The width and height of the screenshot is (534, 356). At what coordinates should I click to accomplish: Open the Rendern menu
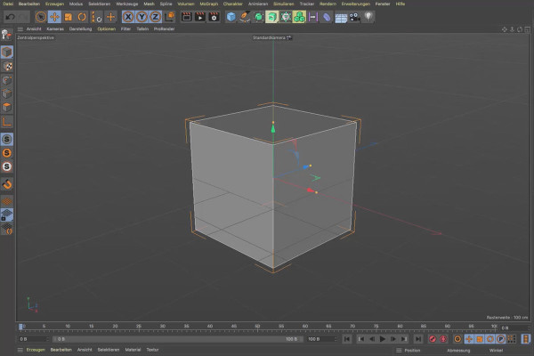pos(328,4)
